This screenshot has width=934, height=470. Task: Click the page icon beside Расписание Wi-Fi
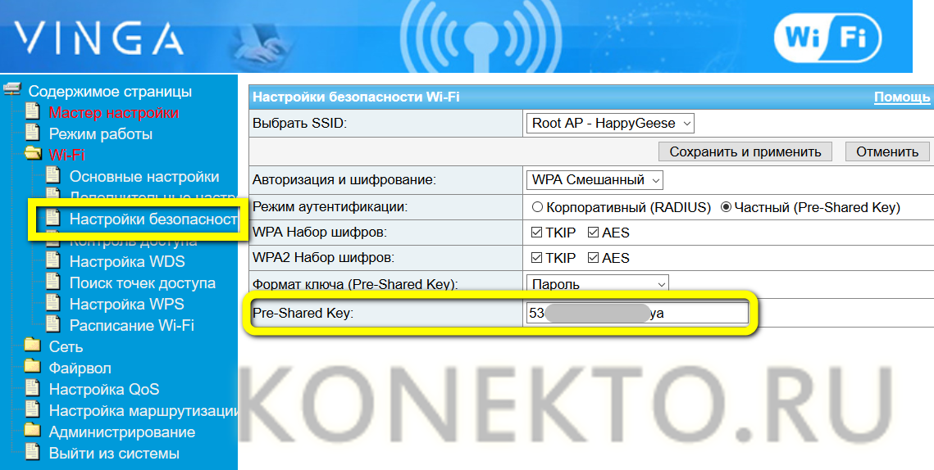pyautogui.click(x=53, y=325)
